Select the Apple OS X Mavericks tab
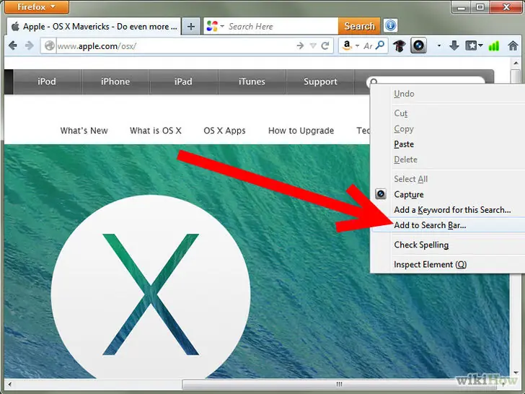Viewport: 525px width, 394px height. click(x=94, y=27)
